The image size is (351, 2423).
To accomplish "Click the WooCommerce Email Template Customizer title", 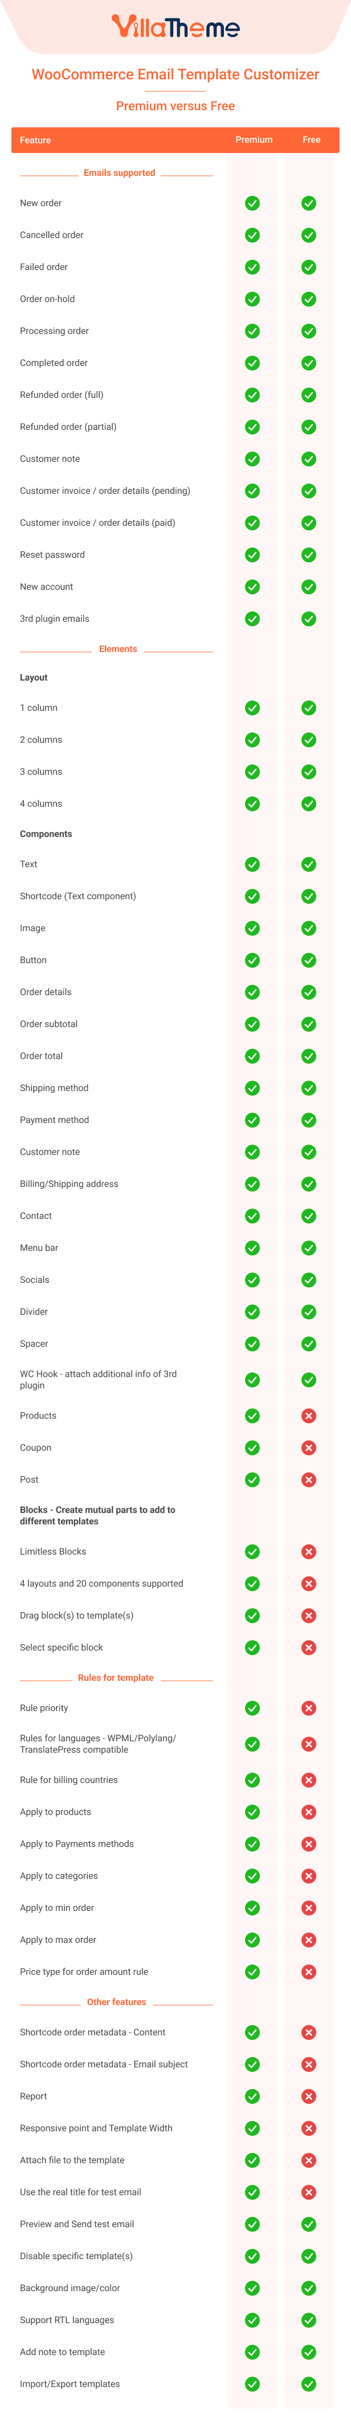I will 175,74.
